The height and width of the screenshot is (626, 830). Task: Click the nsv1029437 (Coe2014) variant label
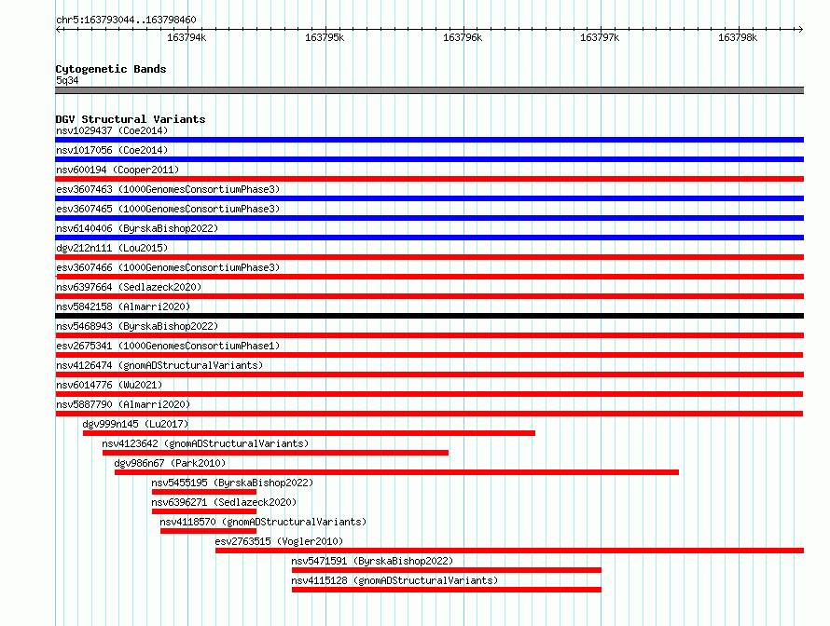click(x=112, y=130)
